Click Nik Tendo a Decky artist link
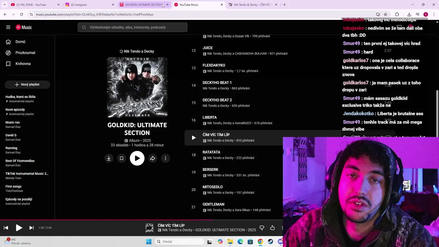439x247 pixels. pyautogui.click(x=137, y=51)
